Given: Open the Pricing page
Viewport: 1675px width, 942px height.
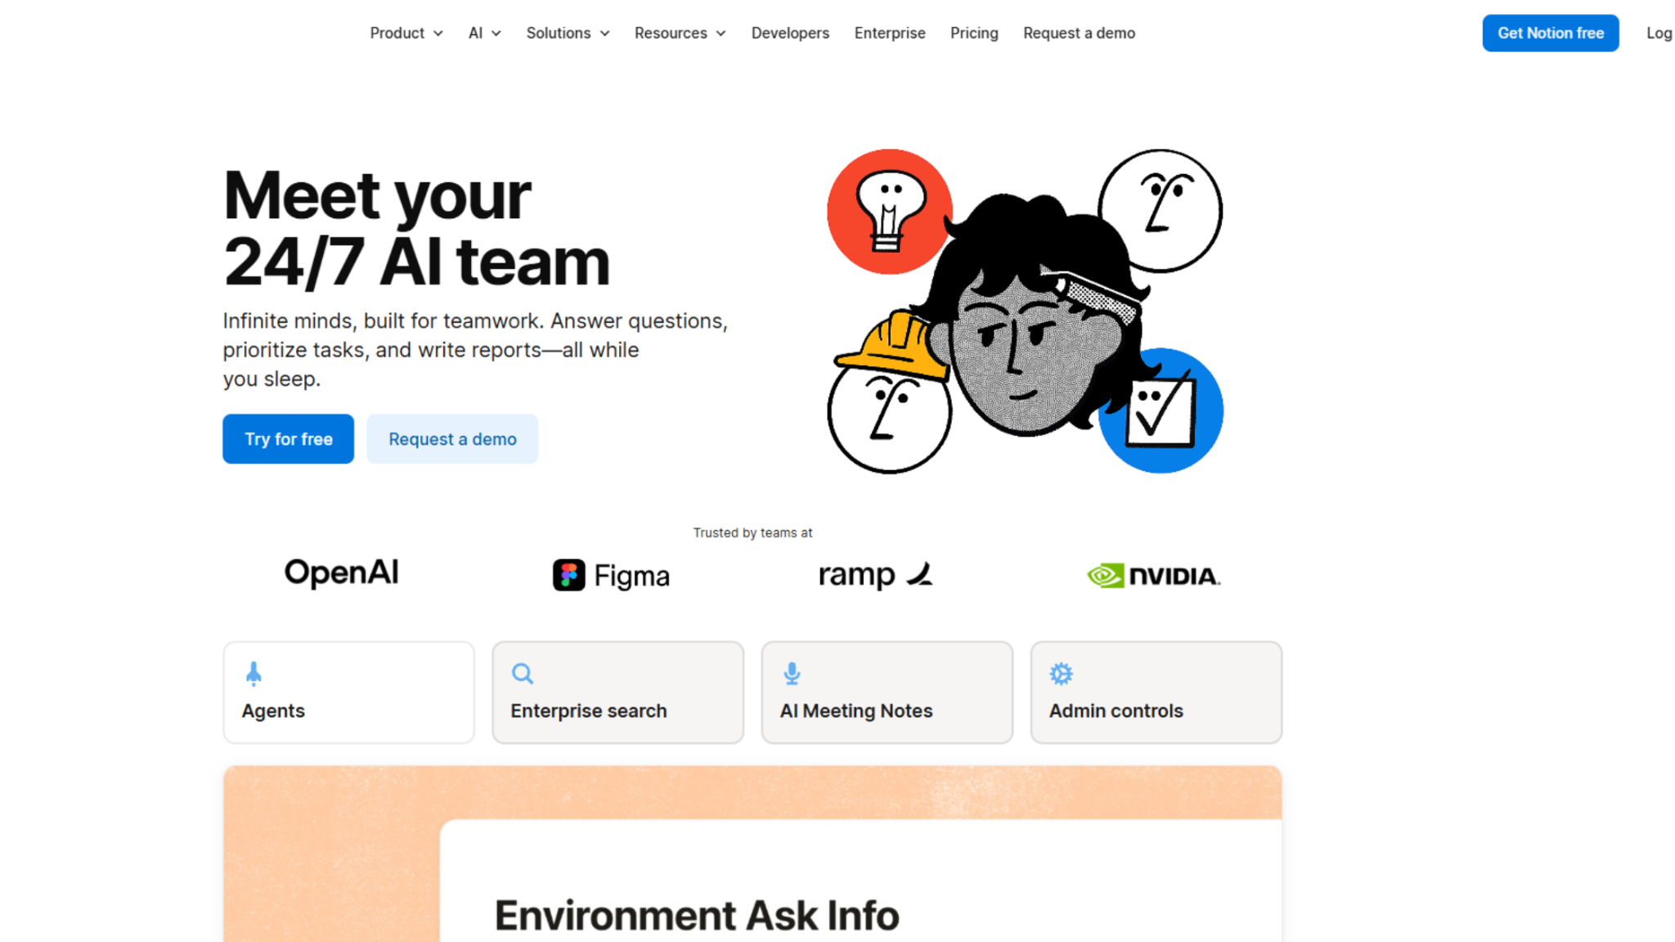Looking at the screenshot, I should (x=974, y=33).
